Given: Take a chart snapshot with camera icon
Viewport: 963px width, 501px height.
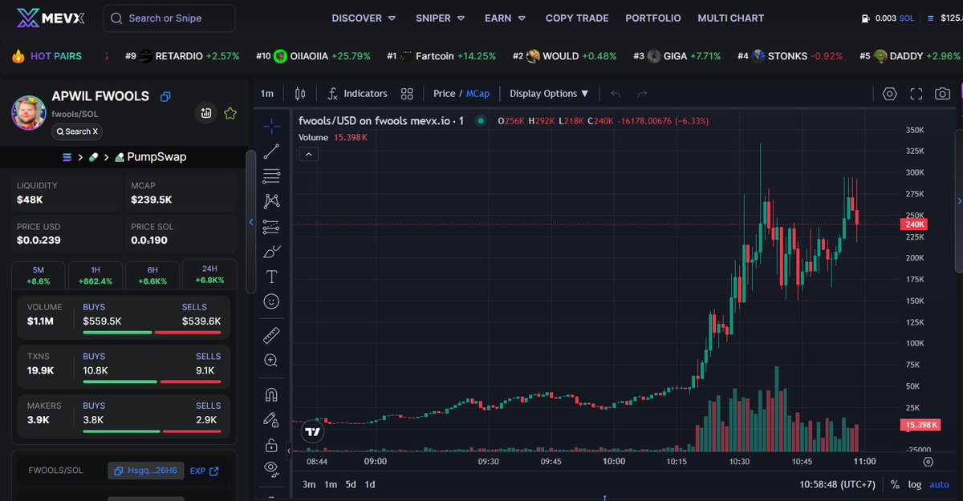Looking at the screenshot, I should (942, 94).
